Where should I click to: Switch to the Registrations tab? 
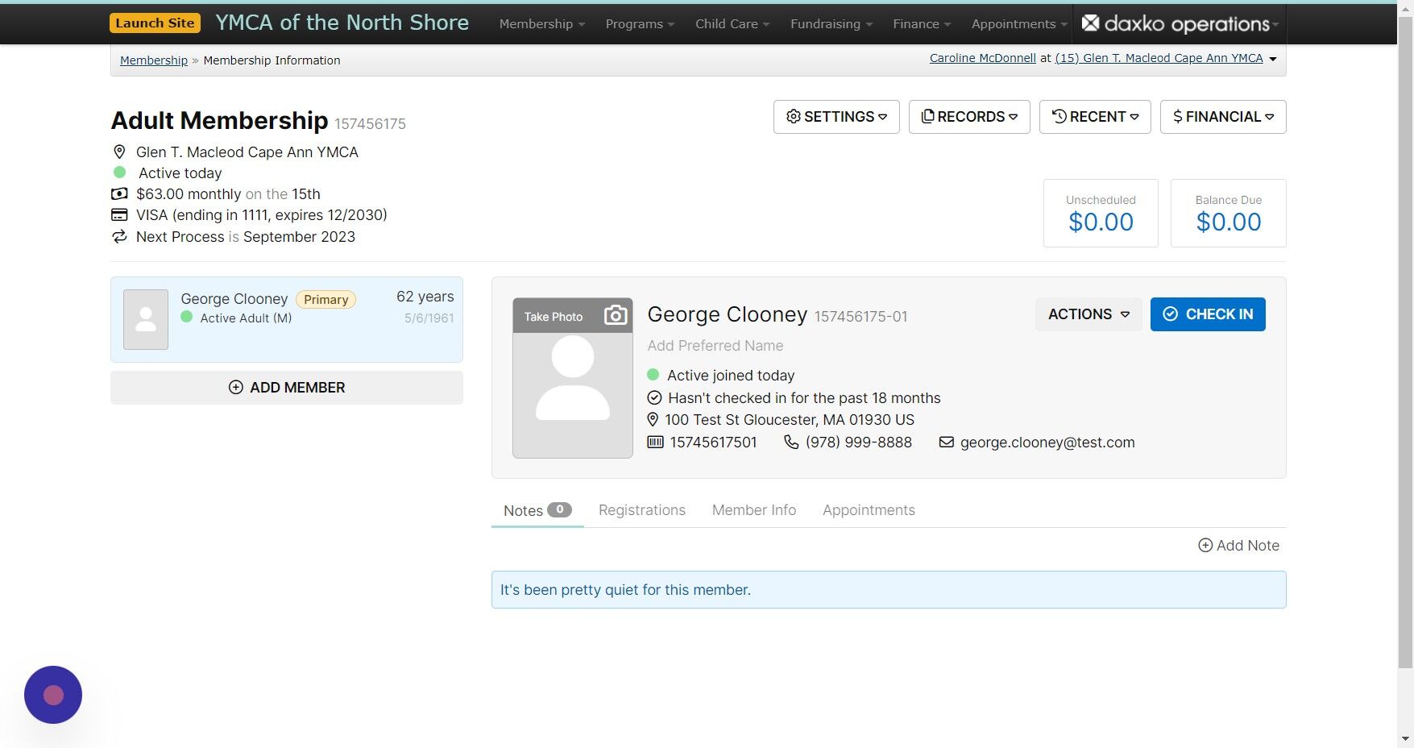(x=642, y=510)
